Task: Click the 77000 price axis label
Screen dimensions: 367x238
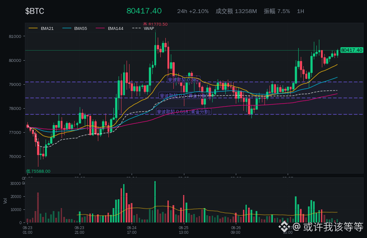Action: tap(15, 133)
